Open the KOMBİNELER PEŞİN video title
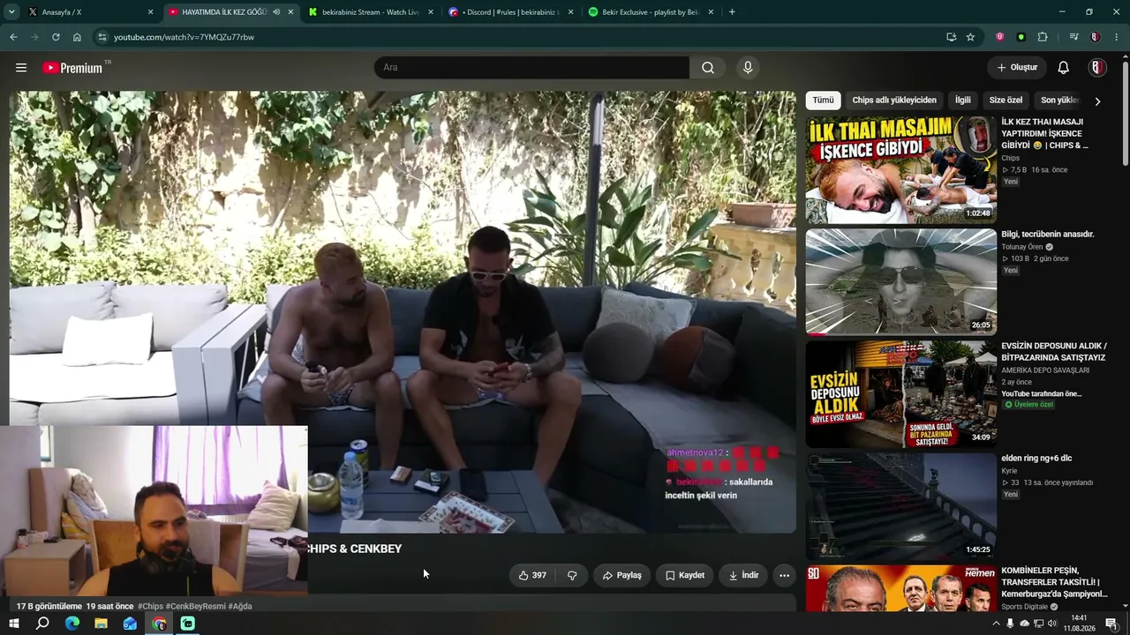 (1054, 582)
